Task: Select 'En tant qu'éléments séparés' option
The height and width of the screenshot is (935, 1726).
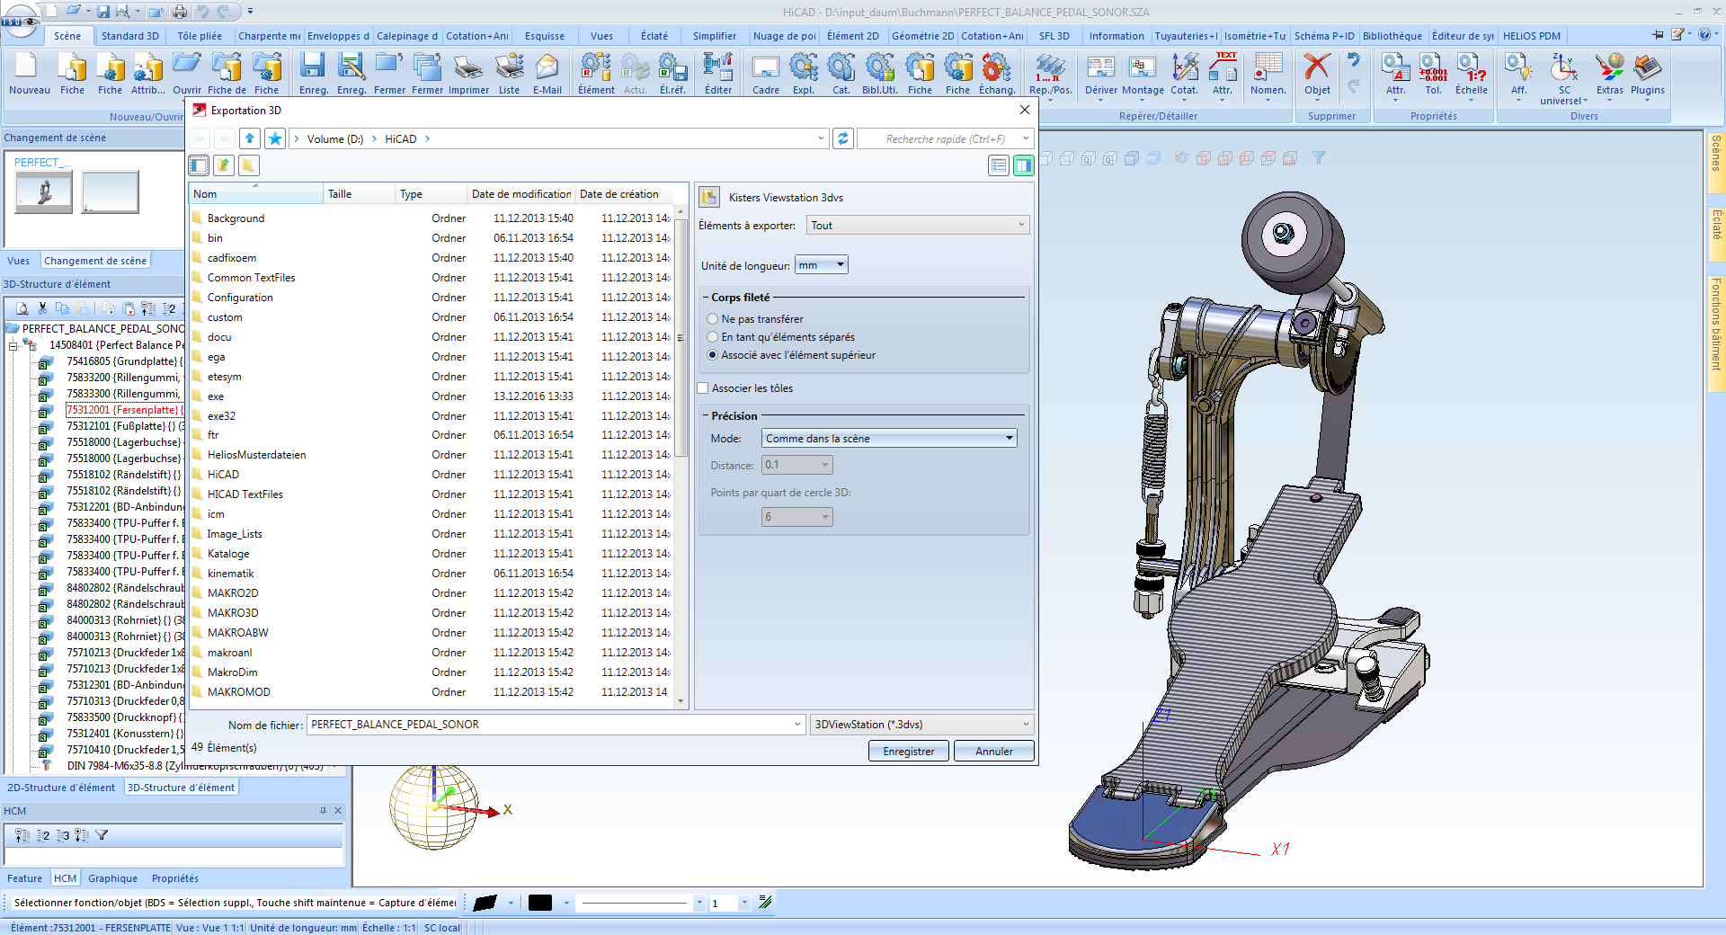Action: pyautogui.click(x=713, y=337)
